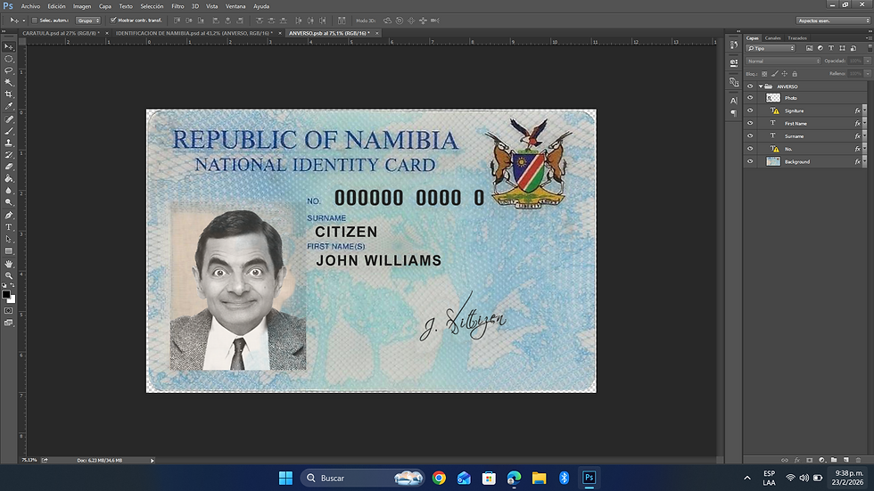
Task: Switch to the Canales tab
Action: pyautogui.click(x=772, y=37)
